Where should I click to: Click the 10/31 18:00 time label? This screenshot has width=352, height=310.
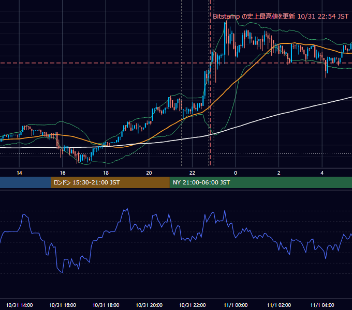[106, 305]
